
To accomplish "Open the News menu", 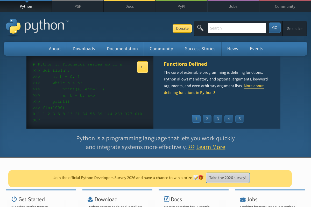I will point(232,49).
